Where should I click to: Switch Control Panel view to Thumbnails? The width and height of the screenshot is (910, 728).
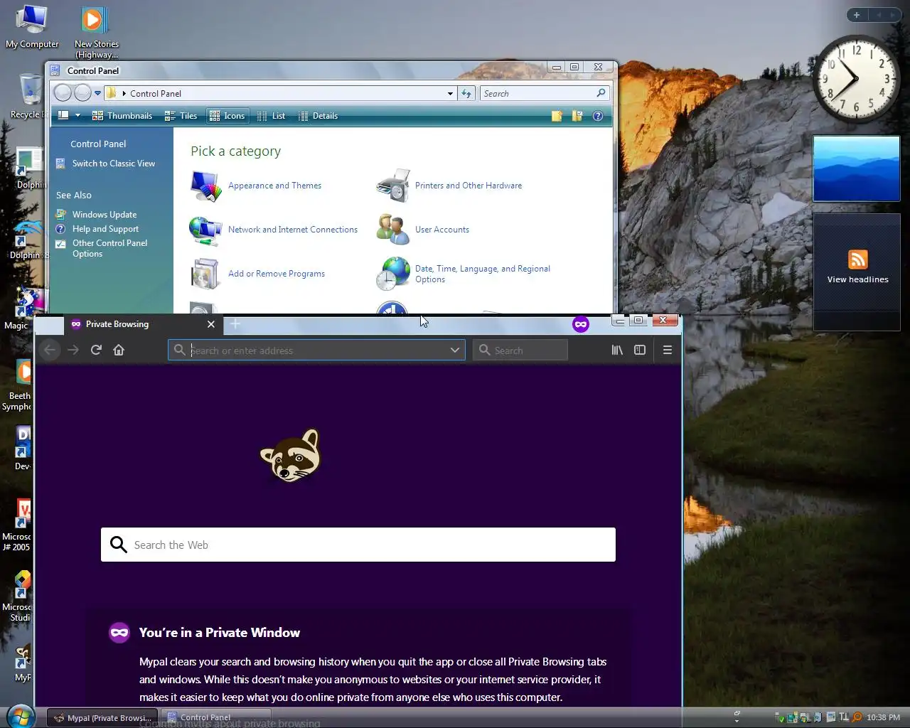click(x=122, y=116)
